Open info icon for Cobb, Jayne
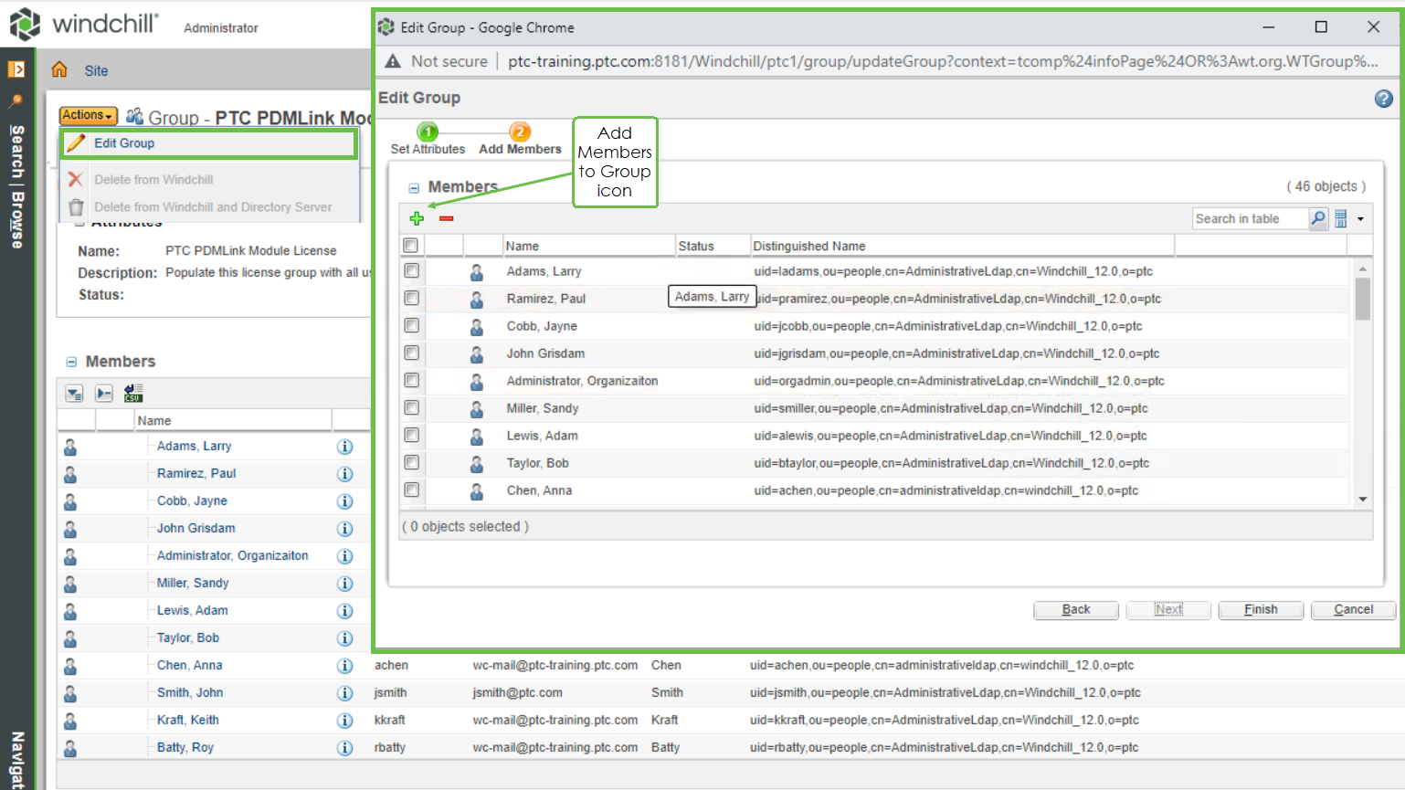The width and height of the screenshot is (1405, 790). point(345,501)
